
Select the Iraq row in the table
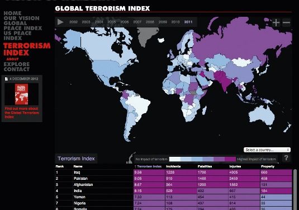pos(173,172)
